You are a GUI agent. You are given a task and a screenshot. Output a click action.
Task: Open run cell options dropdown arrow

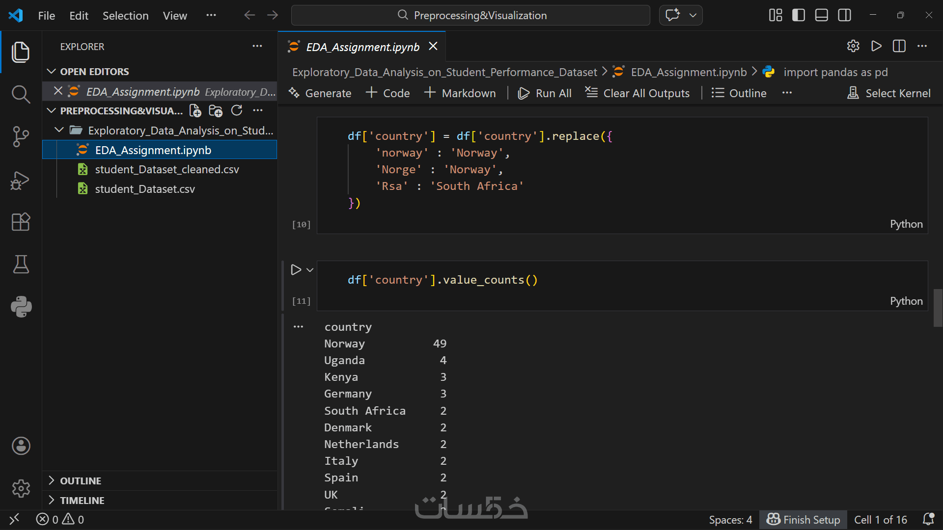coord(310,270)
